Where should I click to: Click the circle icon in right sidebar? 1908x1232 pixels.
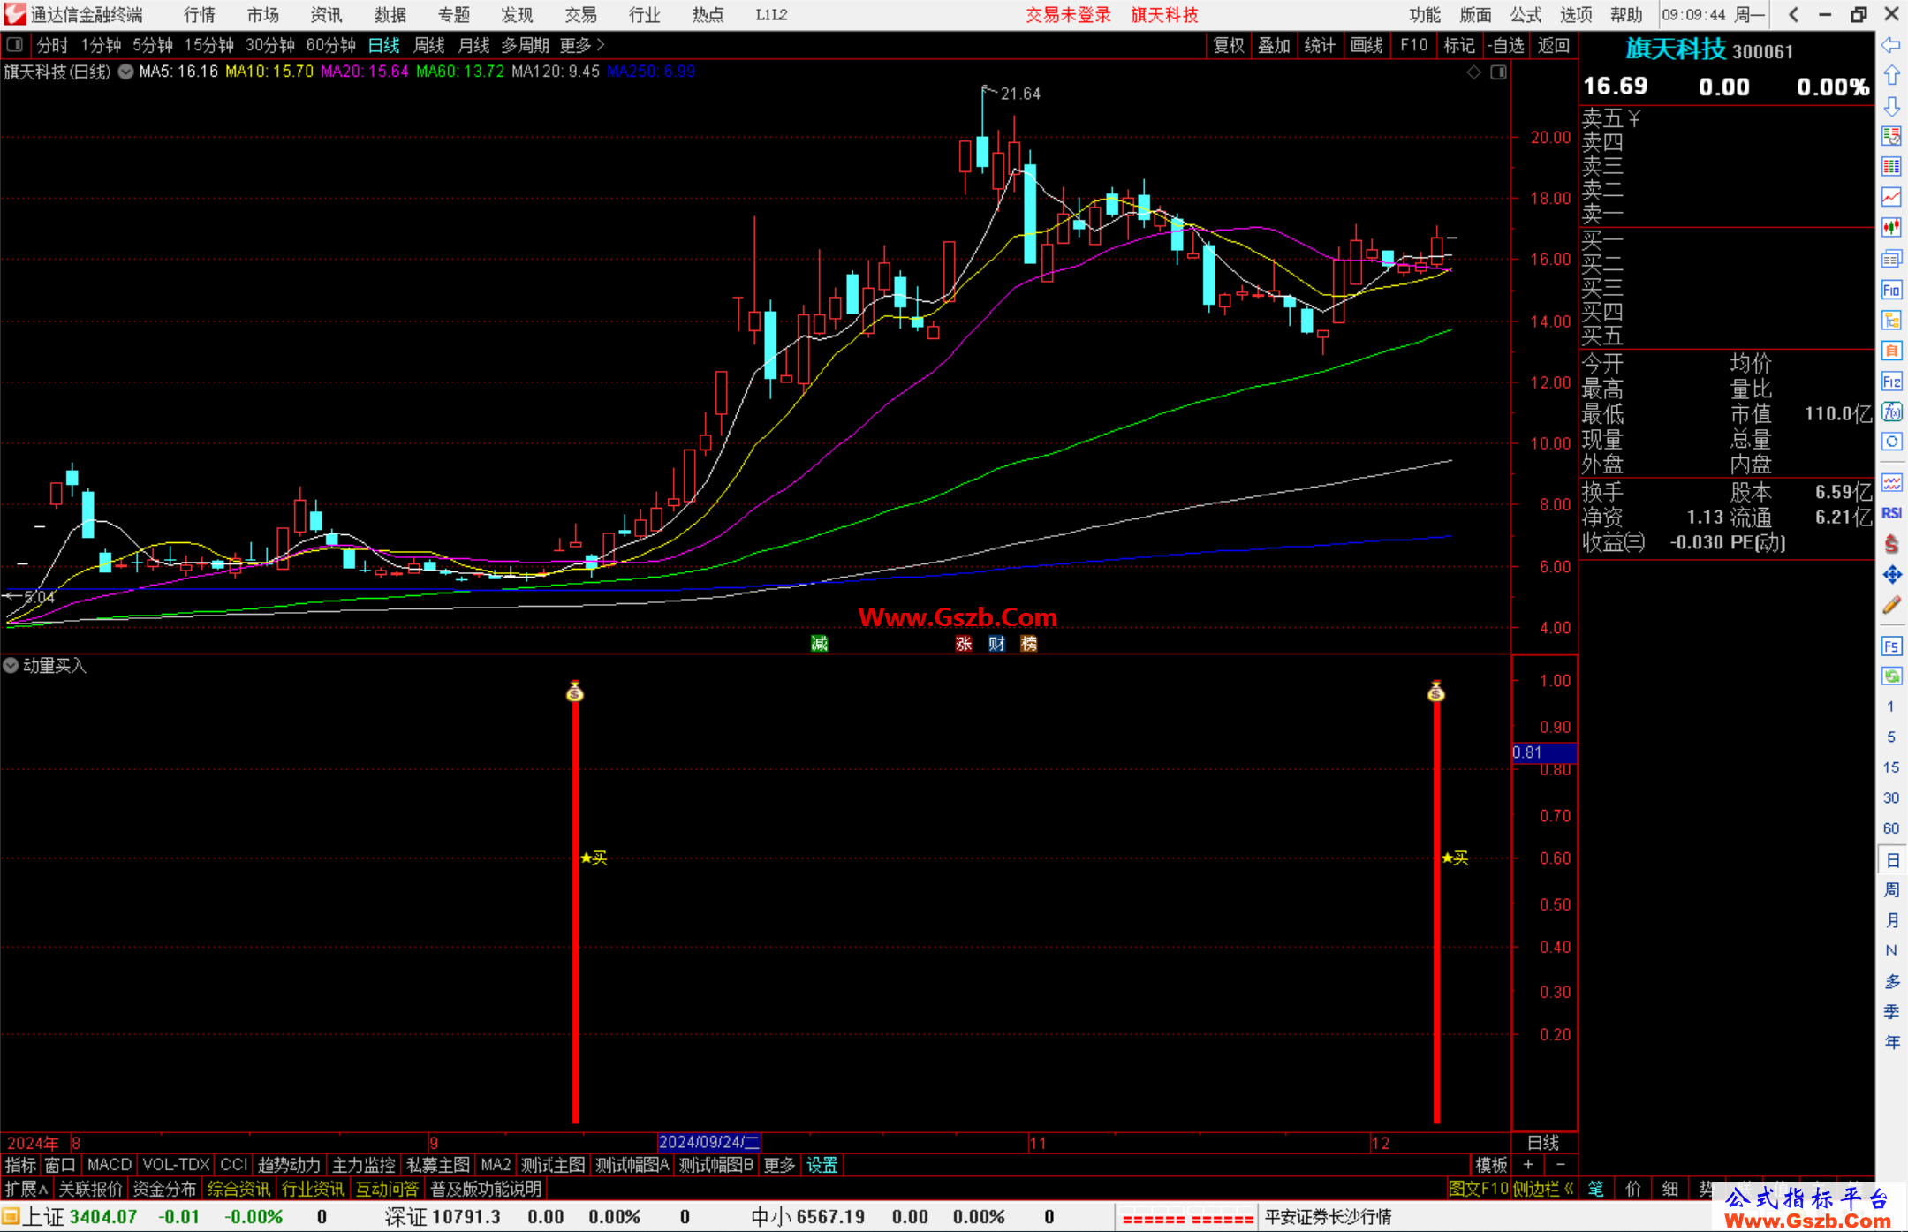point(1891,442)
